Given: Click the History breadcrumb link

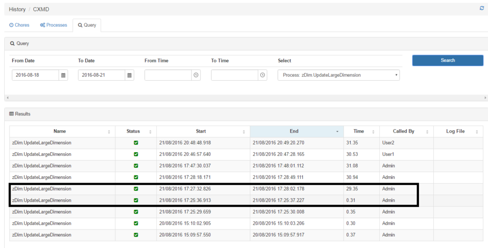Looking at the screenshot, I should (x=17, y=9).
